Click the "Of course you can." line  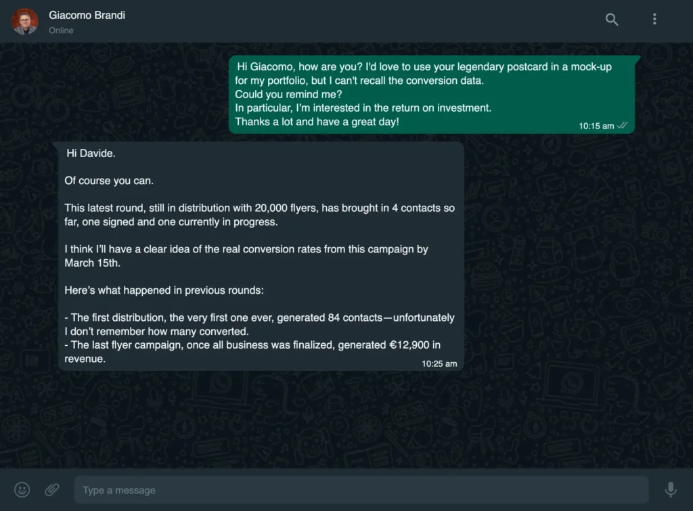tap(109, 181)
